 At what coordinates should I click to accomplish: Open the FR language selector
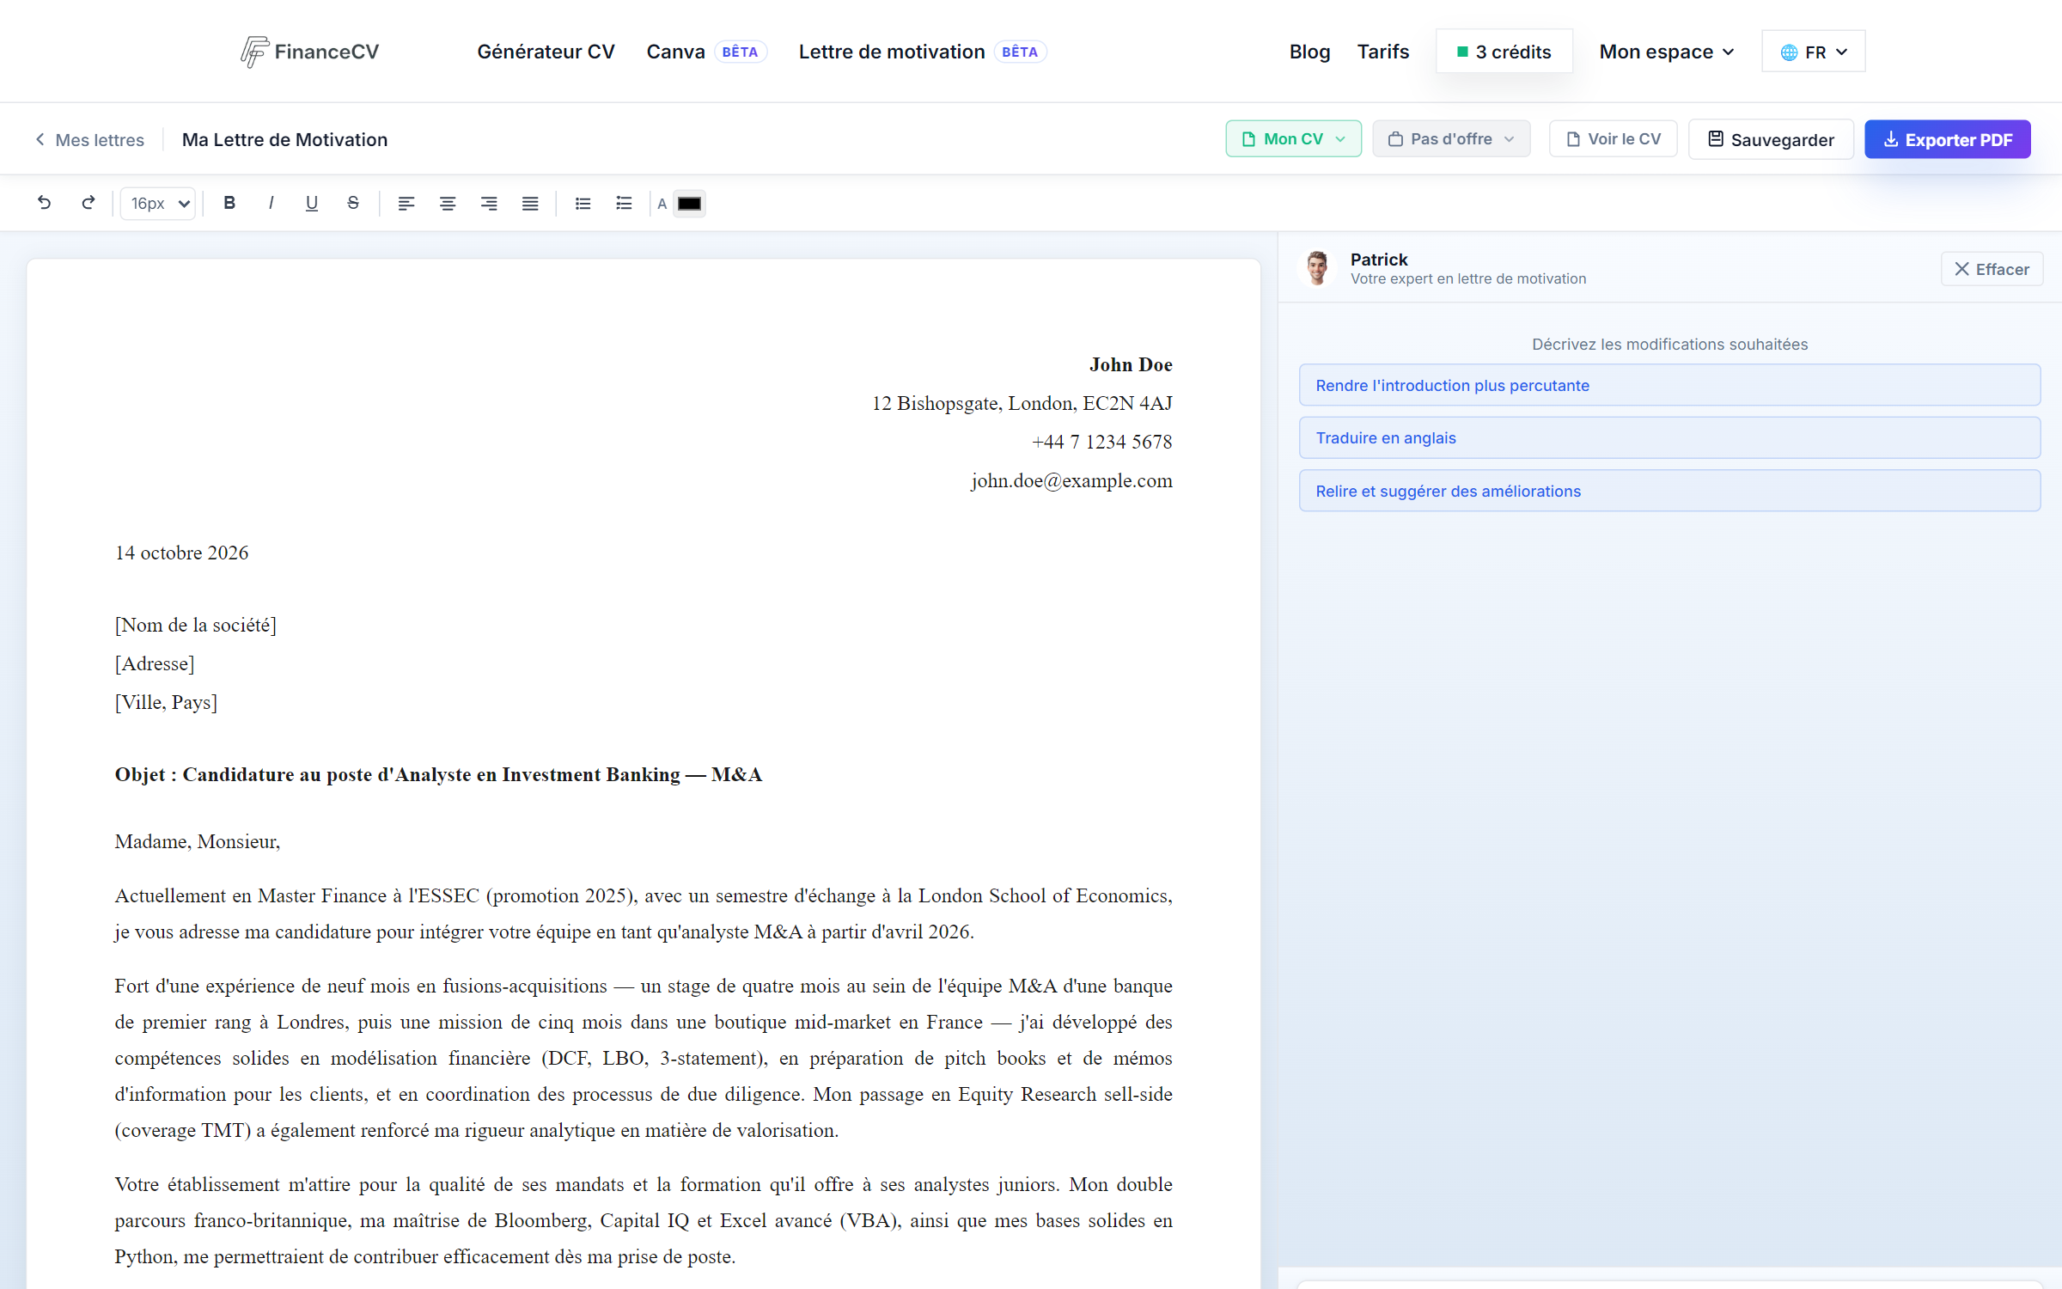point(1814,52)
